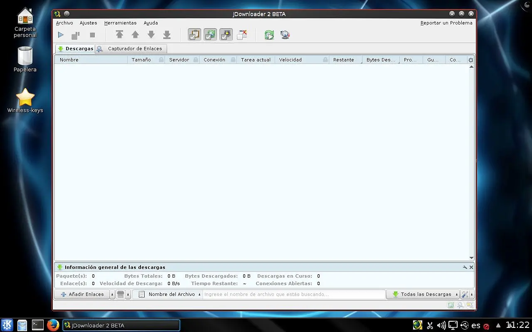Open the Herramientas menu

coord(121,23)
